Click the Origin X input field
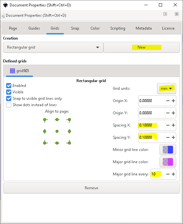 (x=152, y=101)
